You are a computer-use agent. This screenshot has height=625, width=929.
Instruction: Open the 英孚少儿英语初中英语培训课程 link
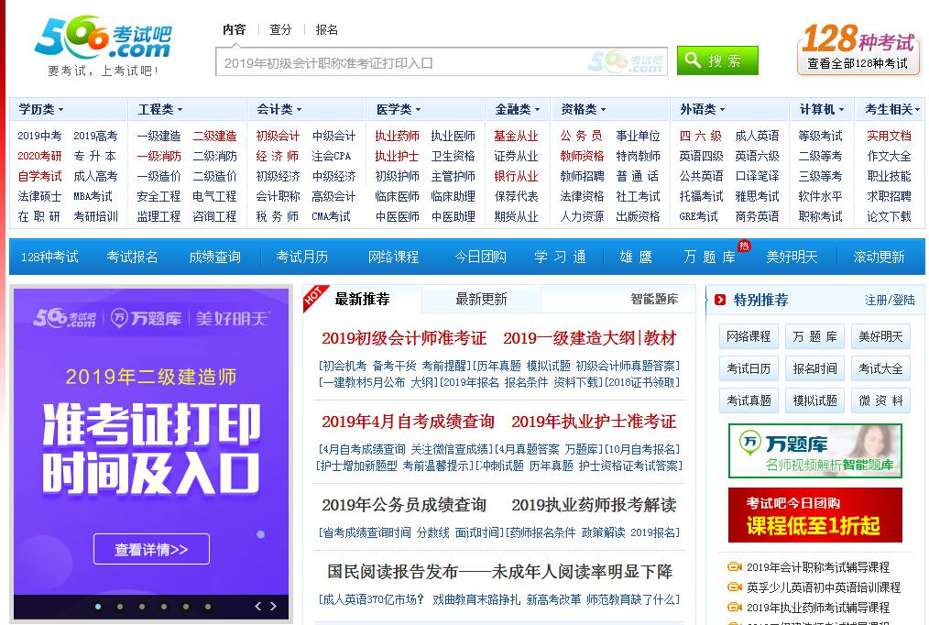[824, 587]
